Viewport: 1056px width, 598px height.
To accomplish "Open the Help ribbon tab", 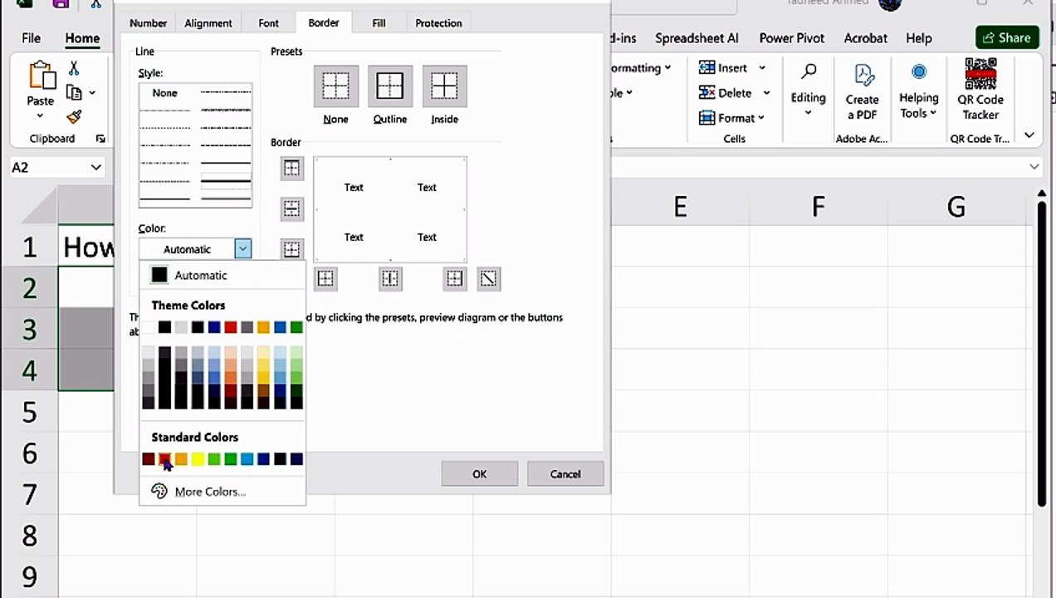I will click(x=919, y=38).
